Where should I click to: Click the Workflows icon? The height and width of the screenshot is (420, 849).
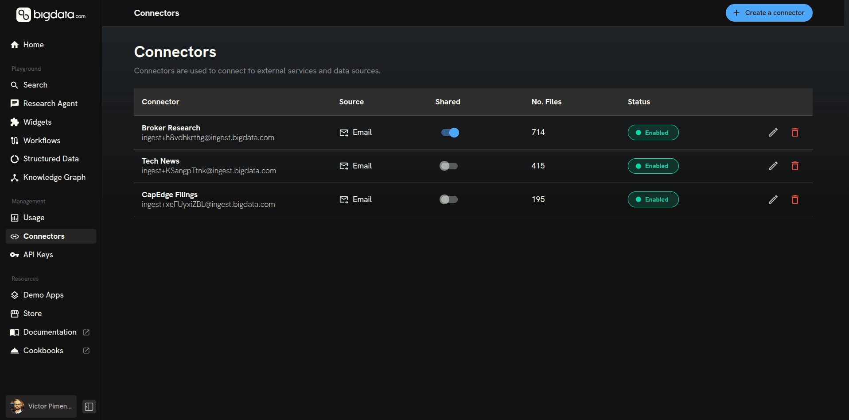[x=15, y=141]
